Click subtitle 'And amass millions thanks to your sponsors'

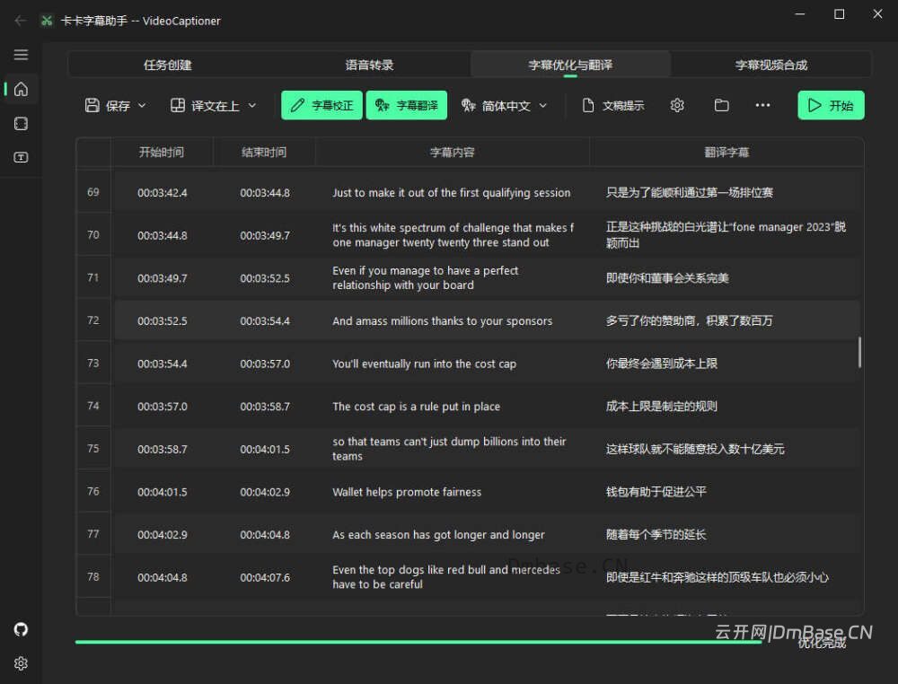pyautogui.click(x=442, y=321)
